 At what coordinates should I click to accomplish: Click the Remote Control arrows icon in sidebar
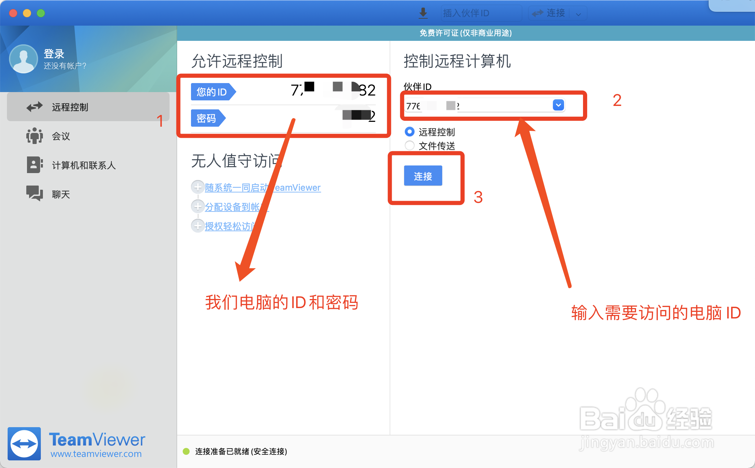click(x=35, y=107)
